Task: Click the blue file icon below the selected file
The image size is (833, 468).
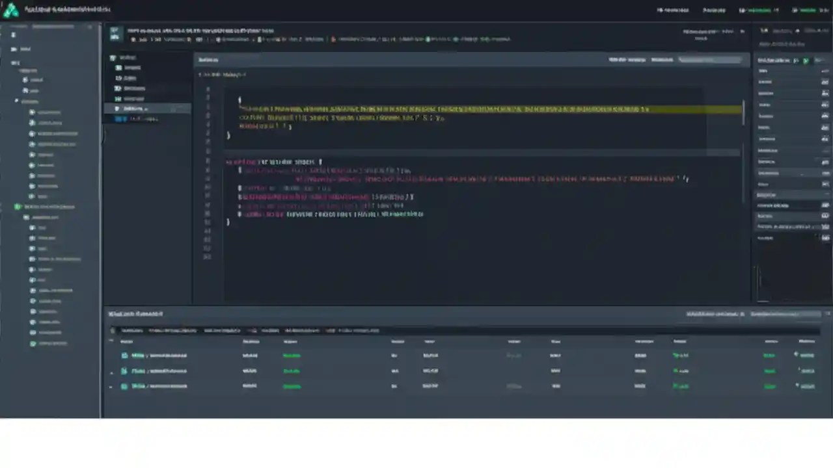Action: pyautogui.click(x=121, y=119)
